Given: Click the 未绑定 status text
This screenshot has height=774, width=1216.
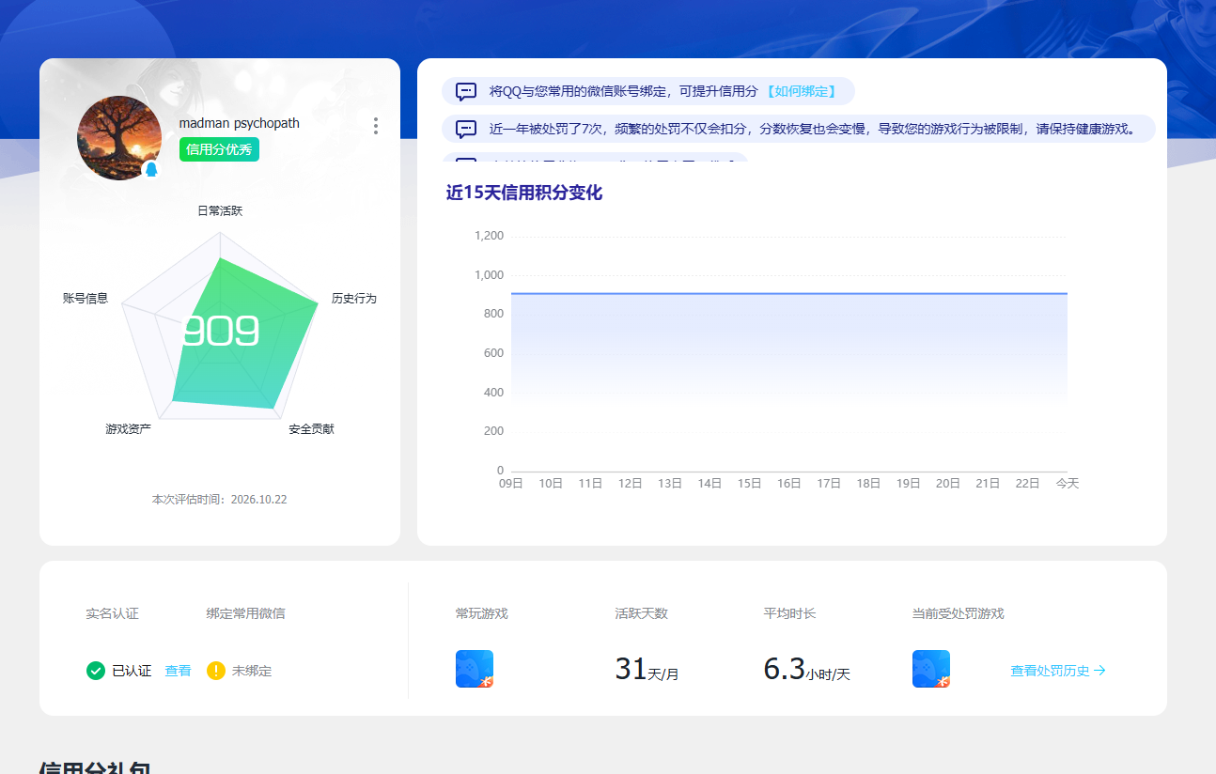Looking at the screenshot, I should 252,671.
